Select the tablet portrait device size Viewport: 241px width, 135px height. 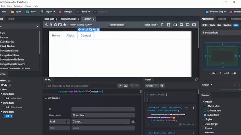click(169, 25)
